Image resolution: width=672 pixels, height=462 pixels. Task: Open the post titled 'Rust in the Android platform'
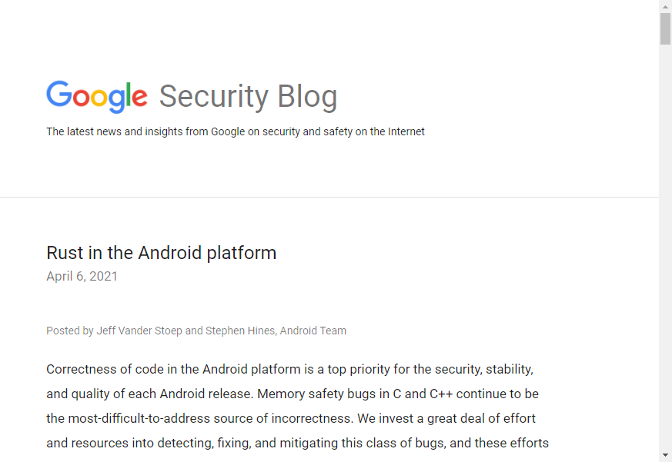(161, 252)
